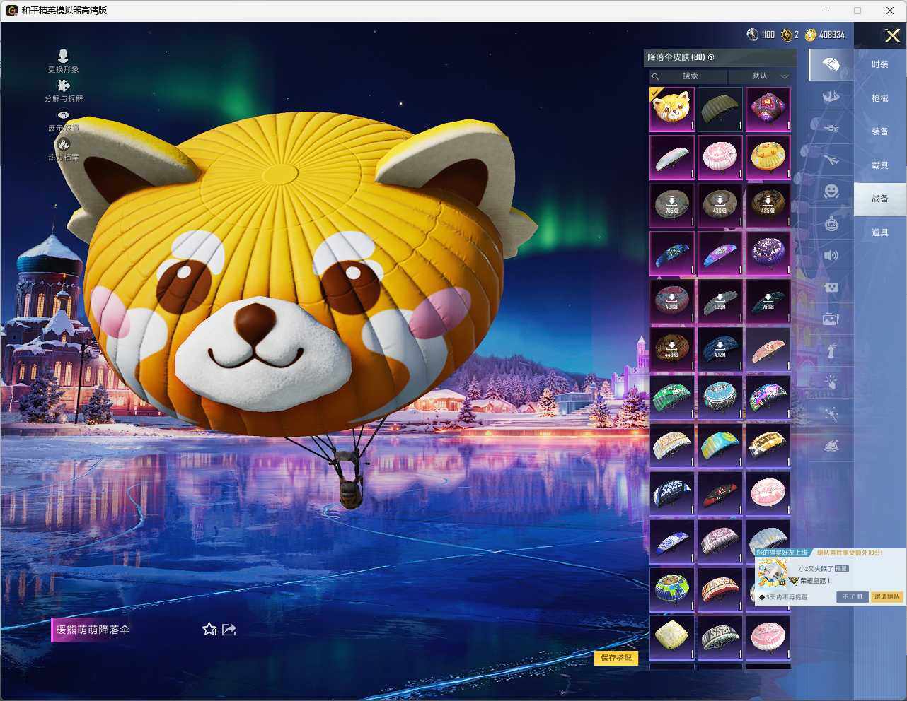Open the 热力档案 flame icon

coord(63,145)
